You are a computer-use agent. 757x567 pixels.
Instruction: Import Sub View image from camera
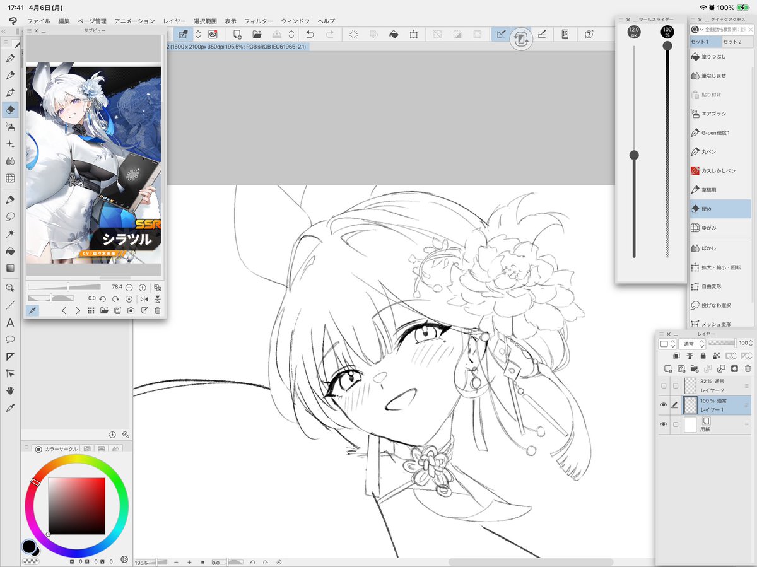tap(131, 310)
